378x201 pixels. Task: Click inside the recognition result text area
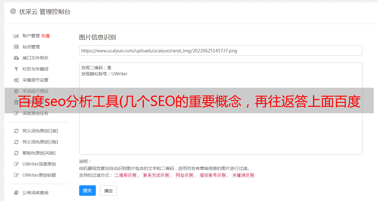(221, 109)
